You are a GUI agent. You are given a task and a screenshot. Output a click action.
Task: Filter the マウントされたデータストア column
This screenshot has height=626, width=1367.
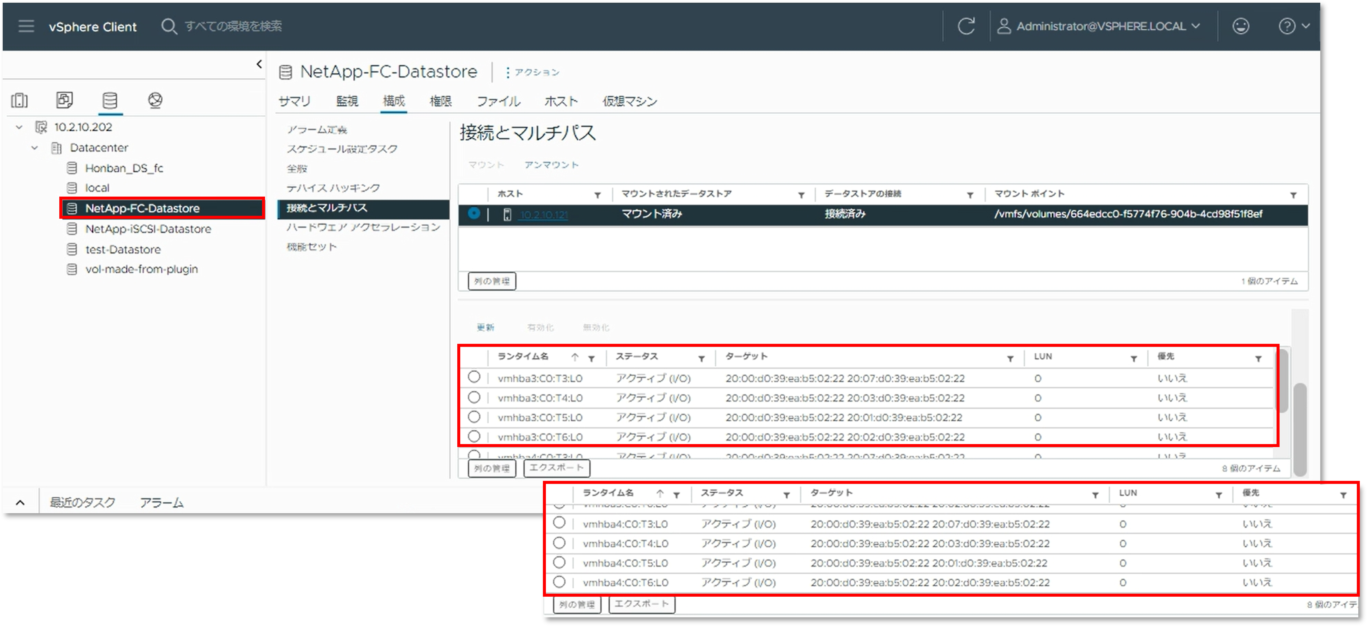(x=801, y=195)
